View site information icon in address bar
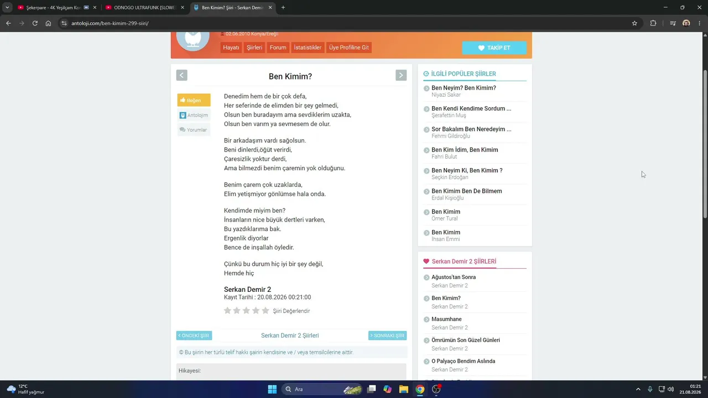708x398 pixels. pyautogui.click(x=64, y=23)
